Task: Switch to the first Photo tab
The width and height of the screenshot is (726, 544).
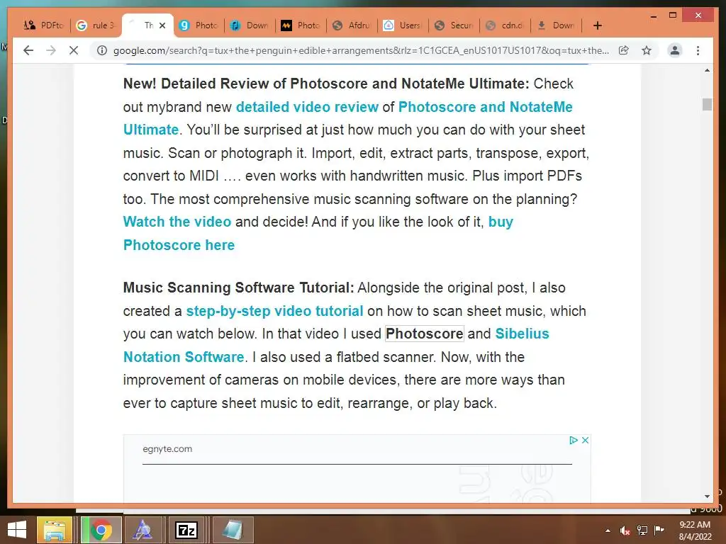Action: [199, 25]
